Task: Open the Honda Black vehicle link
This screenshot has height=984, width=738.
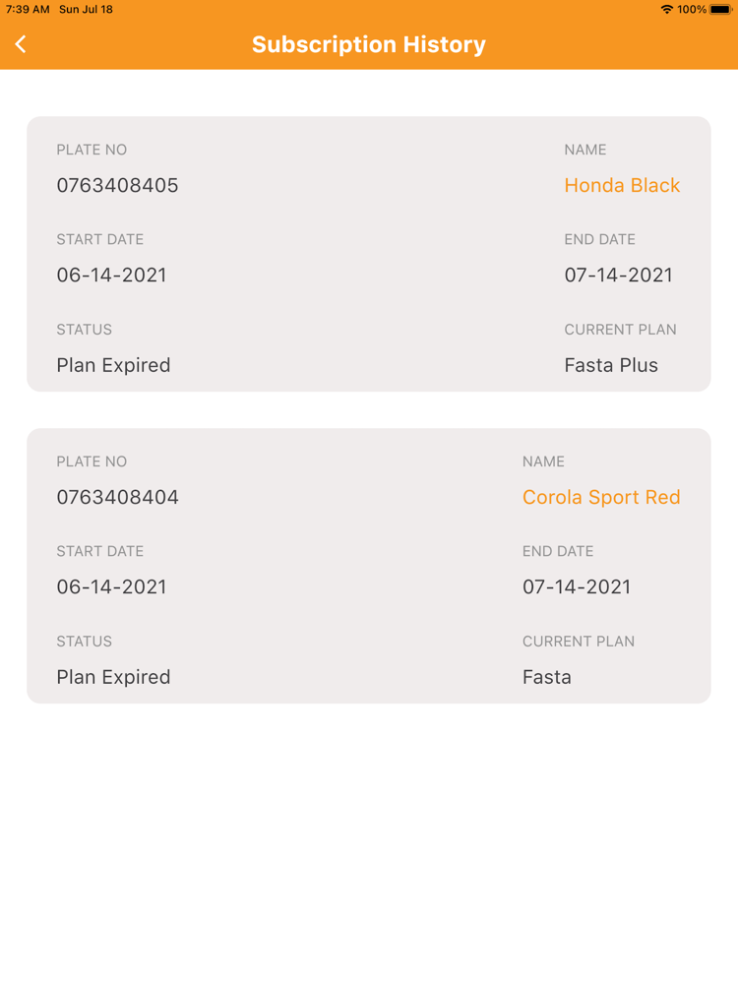Action: (622, 185)
